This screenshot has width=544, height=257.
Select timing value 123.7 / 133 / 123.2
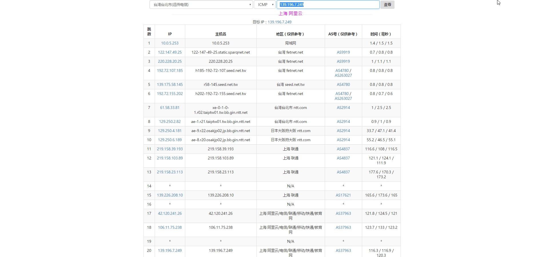(x=381, y=227)
